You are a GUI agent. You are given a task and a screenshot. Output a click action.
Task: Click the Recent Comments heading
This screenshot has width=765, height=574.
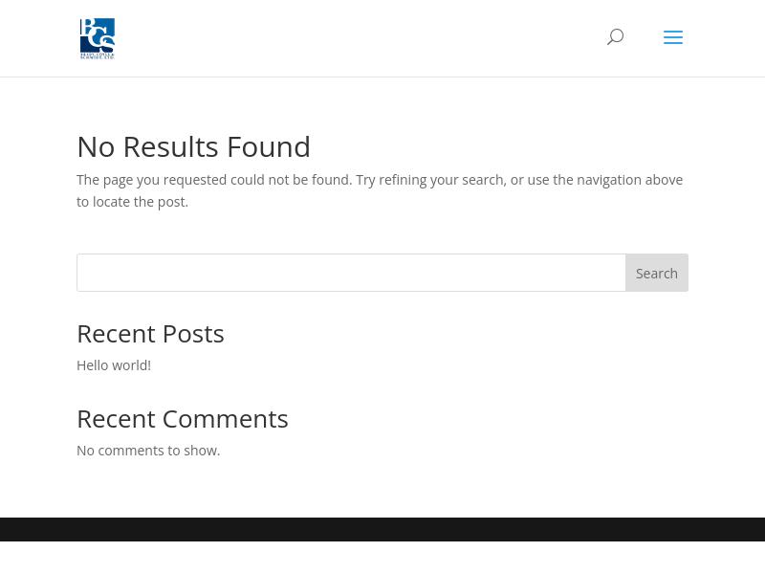[x=183, y=419]
